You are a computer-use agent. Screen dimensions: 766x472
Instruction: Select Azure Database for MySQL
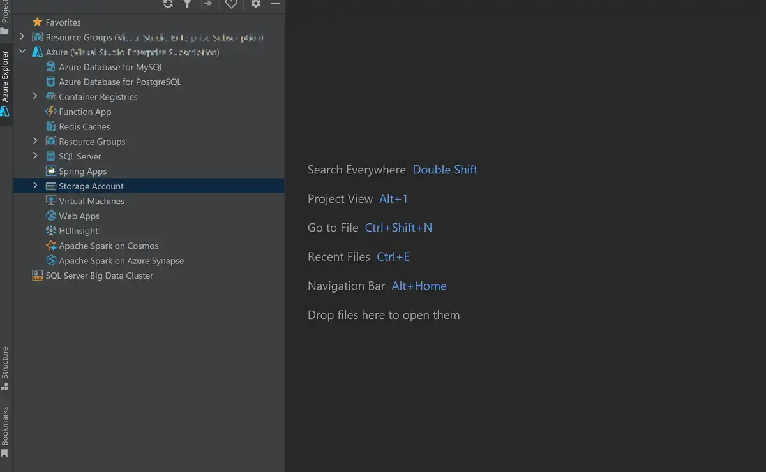[111, 67]
